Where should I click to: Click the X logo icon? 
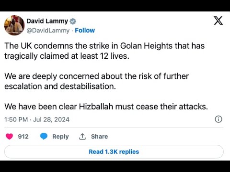pos(218,21)
